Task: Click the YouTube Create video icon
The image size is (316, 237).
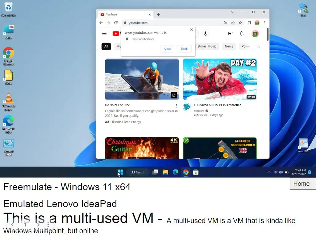Action: click(x=231, y=33)
